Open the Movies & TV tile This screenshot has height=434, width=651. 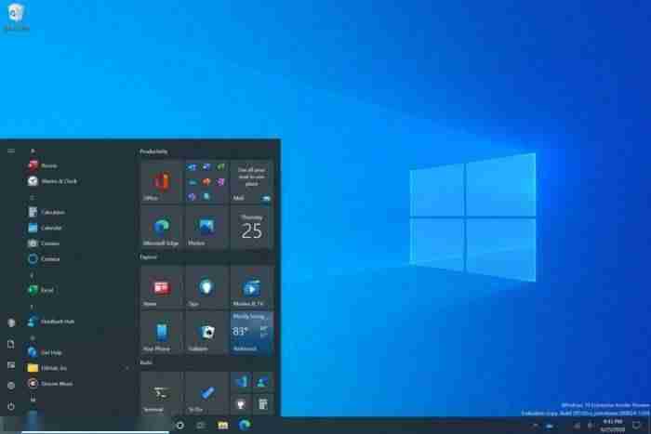pyautogui.click(x=252, y=287)
